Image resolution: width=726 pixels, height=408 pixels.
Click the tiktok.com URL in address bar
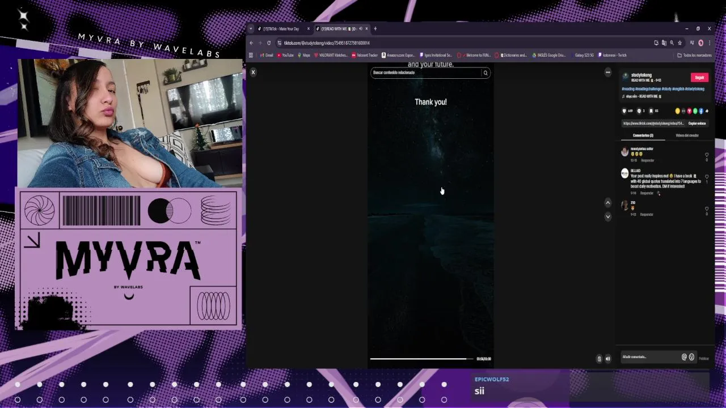[x=327, y=43]
